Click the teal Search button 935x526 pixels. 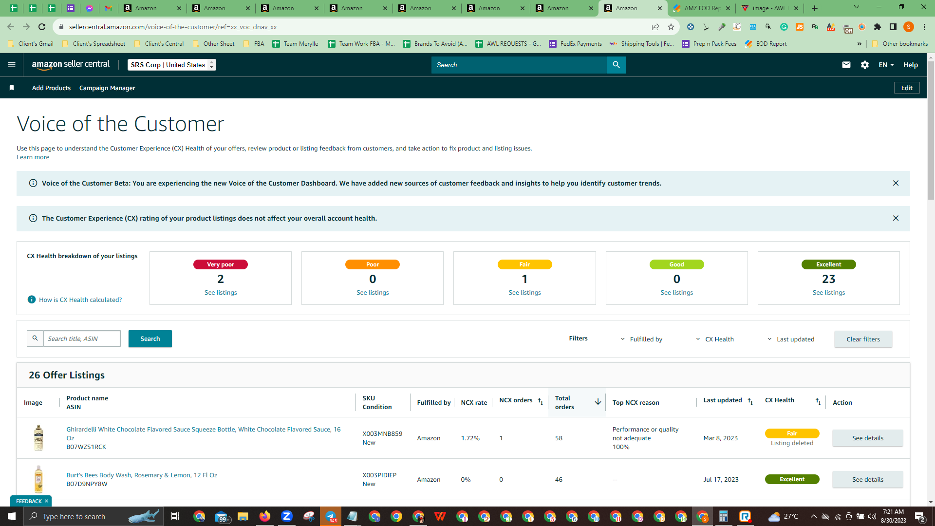tap(150, 338)
